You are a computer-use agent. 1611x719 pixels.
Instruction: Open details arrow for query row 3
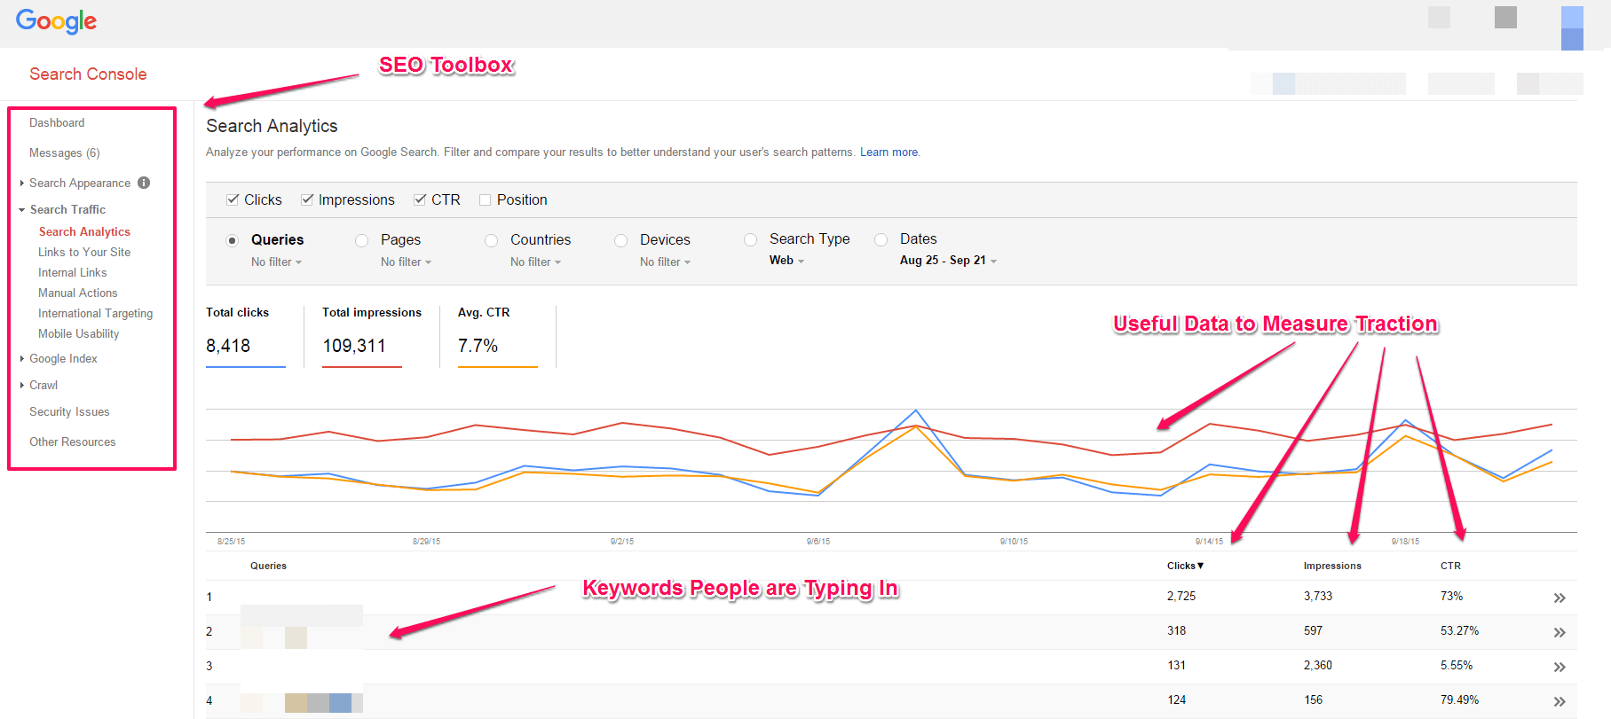1560,667
